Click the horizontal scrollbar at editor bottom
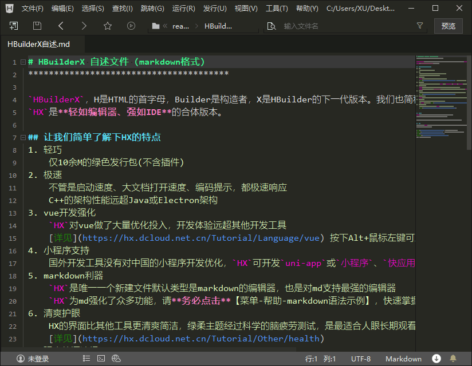Image resolution: width=472 pixels, height=366 pixels. [x=148, y=349]
